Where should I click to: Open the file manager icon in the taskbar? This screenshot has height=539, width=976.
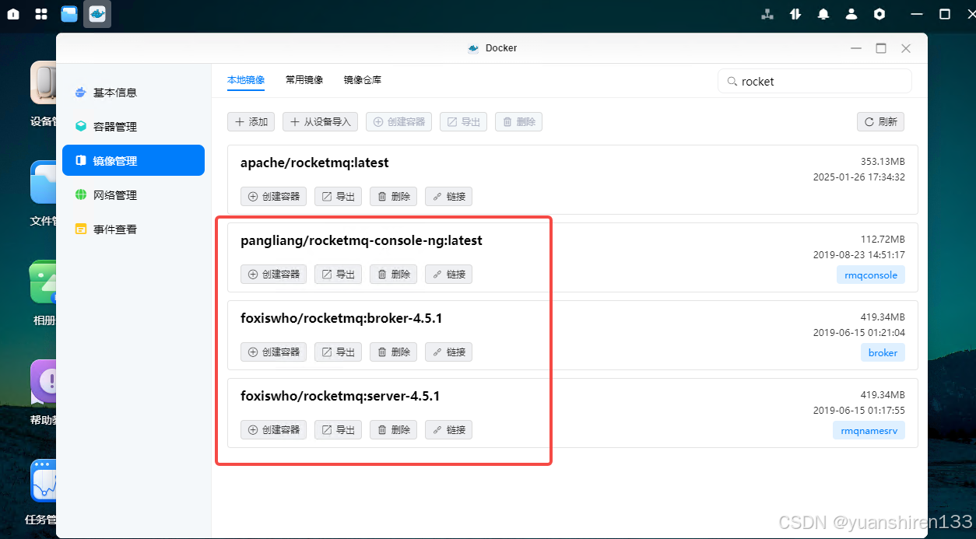68,13
